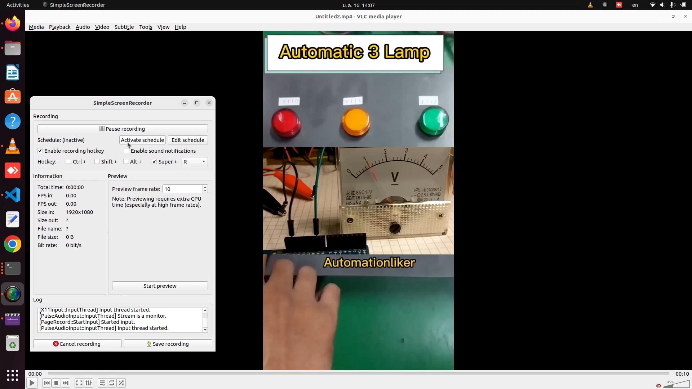Click the VLC traffic cone tray icon
This screenshot has height=389, width=692.
coord(590,5)
